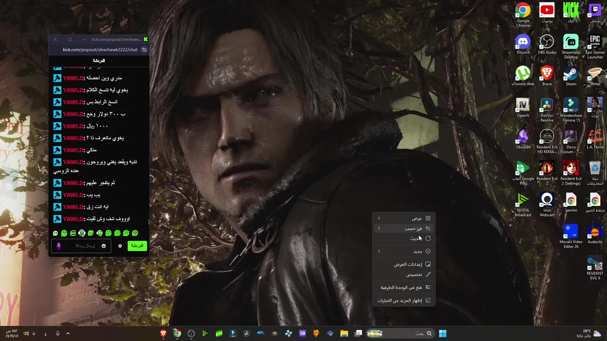Select the OBS Studio desktop icon
607x341 pixels.
(x=547, y=45)
